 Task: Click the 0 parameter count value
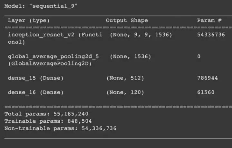coord(199,57)
